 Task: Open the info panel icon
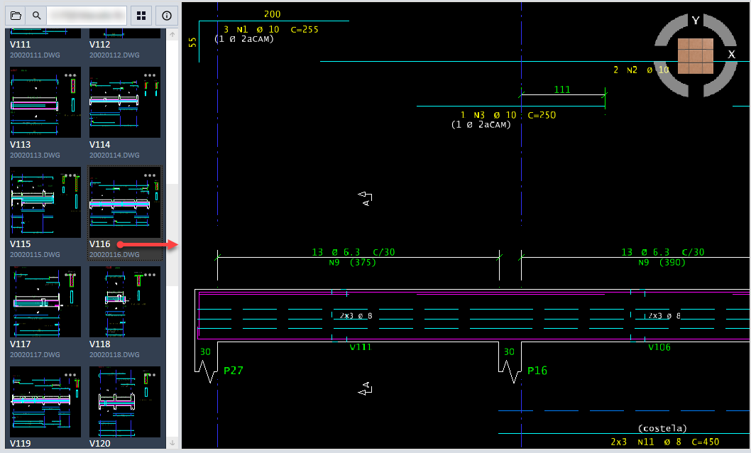coord(167,15)
